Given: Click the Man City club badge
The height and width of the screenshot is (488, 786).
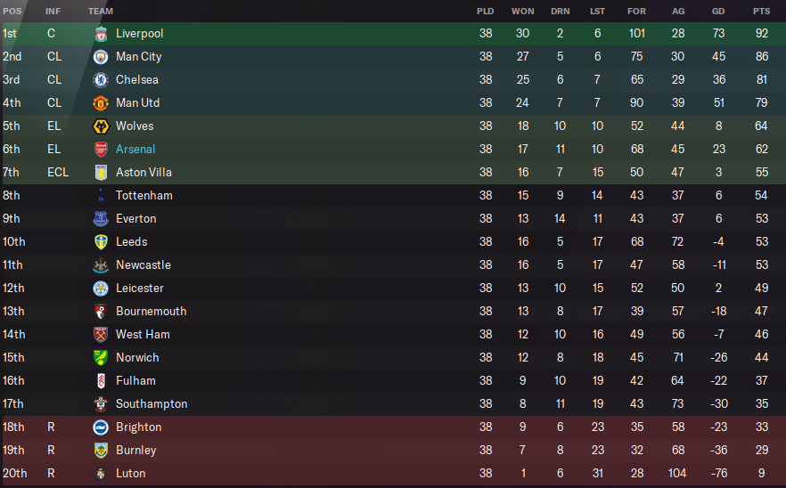Looking at the screenshot, I should coord(101,56).
